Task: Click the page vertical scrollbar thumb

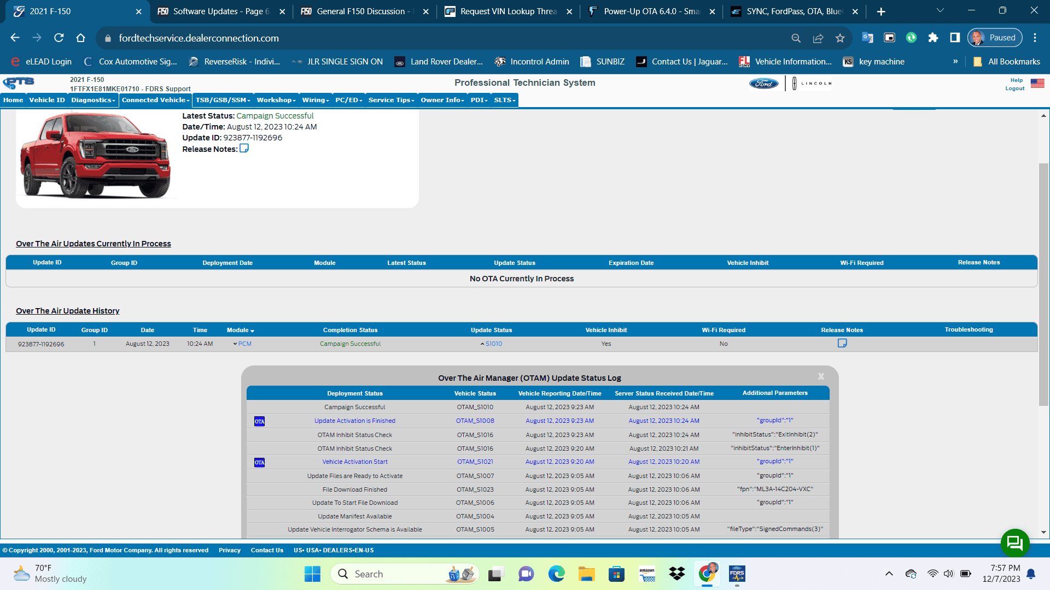Action: 1043,284
